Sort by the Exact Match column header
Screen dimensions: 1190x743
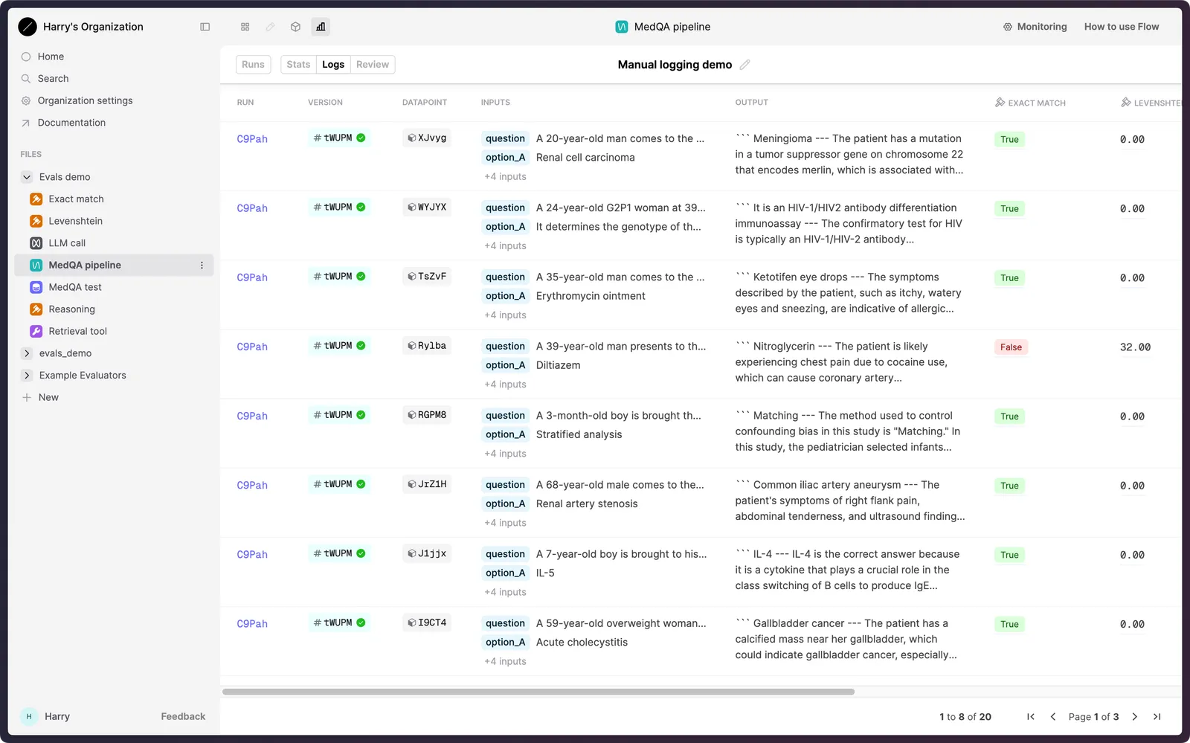click(1030, 103)
